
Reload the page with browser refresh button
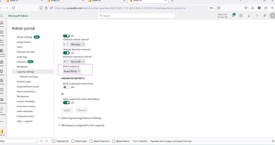13,8
